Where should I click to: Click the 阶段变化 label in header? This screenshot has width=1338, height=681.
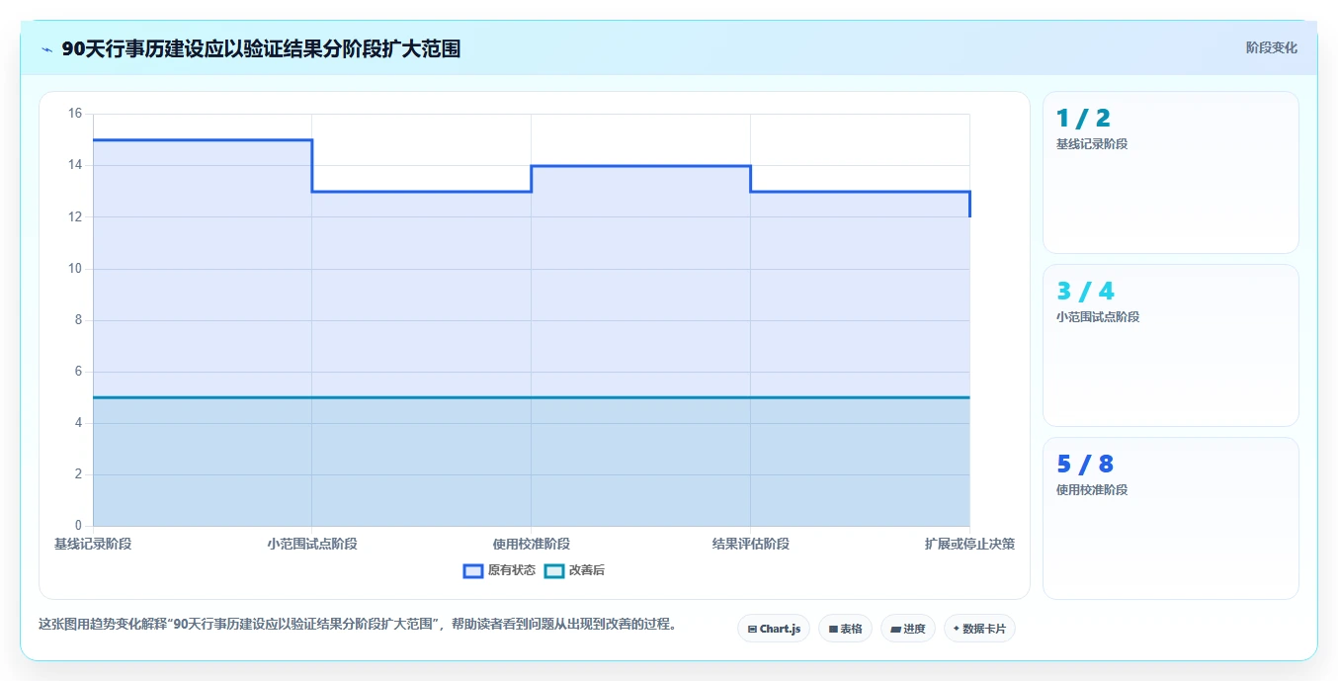coord(1271,47)
